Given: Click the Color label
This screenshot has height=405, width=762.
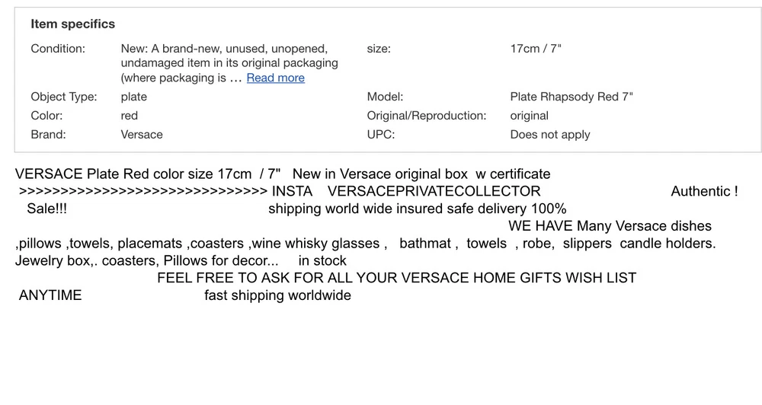Looking at the screenshot, I should tap(46, 116).
